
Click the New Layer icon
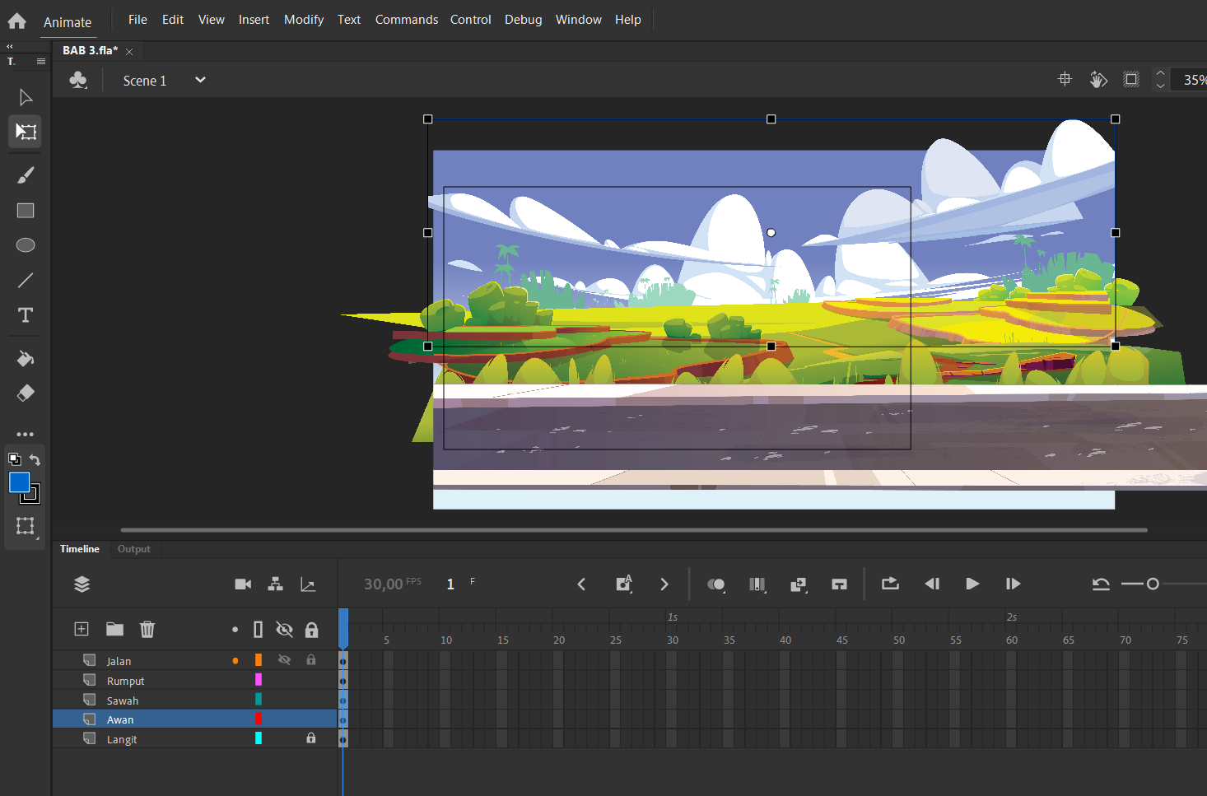[82, 630]
